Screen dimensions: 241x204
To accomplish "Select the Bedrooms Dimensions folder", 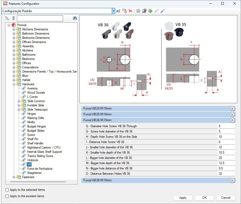I will [x=36, y=38].
